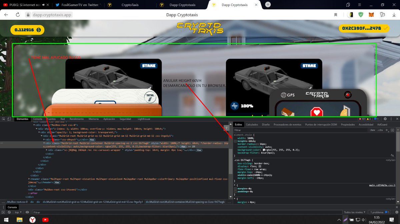Open main.cd554d3a.css source link

click(382, 185)
